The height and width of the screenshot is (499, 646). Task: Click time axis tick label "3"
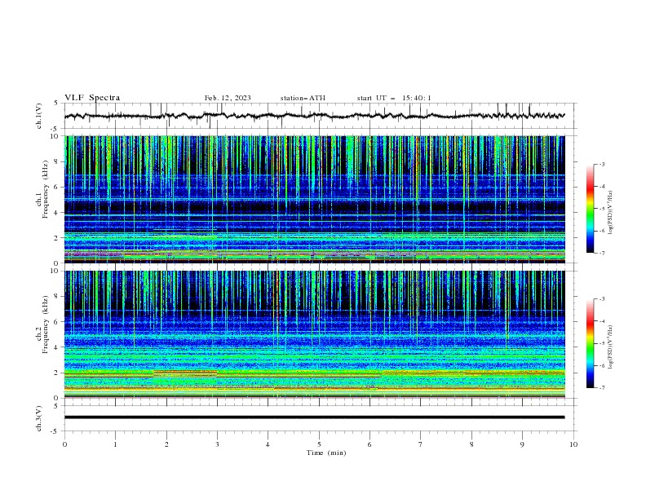pyautogui.click(x=217, y=444)
